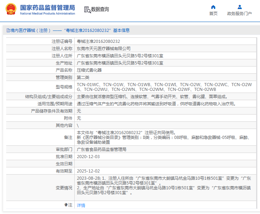The height and width of the screenshot is (214, 260).
Task: Click the 生效日期 row label
Action: coord(64,164)
